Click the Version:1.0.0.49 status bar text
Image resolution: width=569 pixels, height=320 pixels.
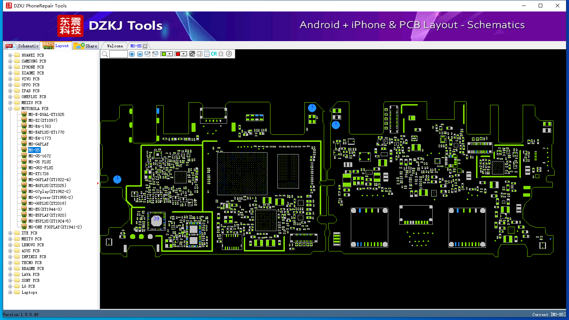coord(21,314)
